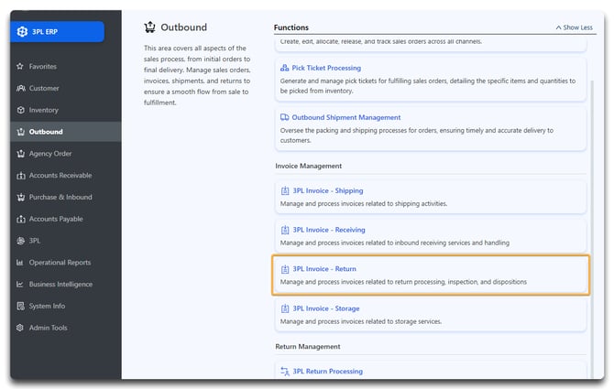Open 3PL Invoice - Shipping link
This screenshot has height=389, width=614.
(x=327, y=191)
